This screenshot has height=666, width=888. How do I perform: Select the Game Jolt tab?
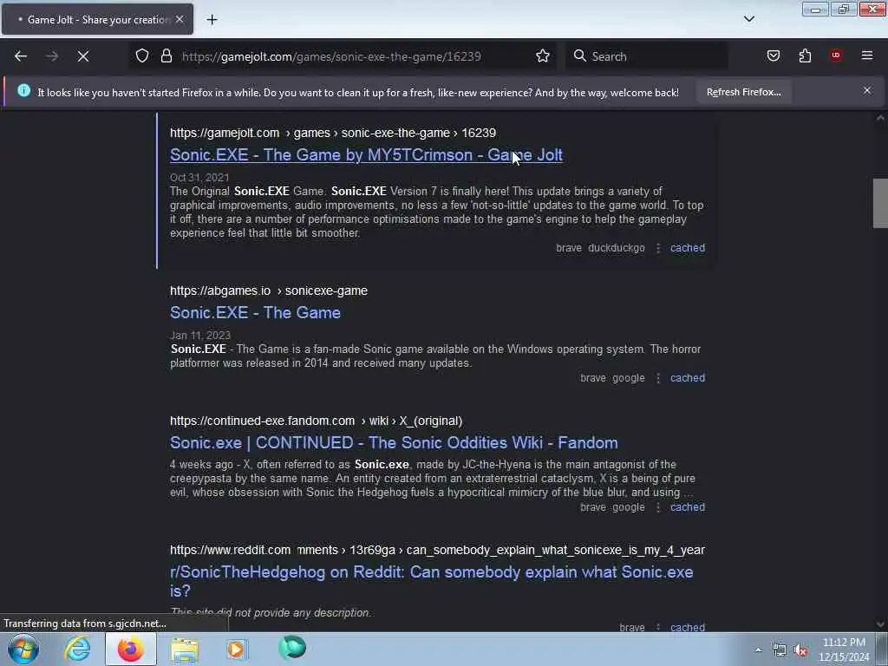97,19
